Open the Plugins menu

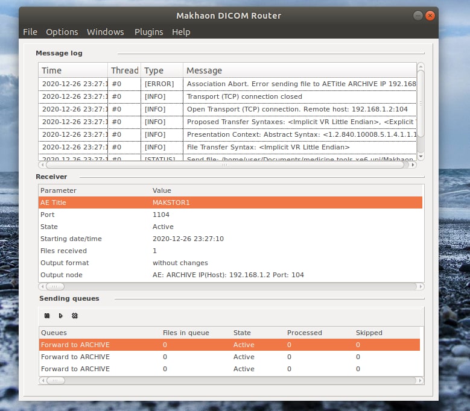point(148,32)
